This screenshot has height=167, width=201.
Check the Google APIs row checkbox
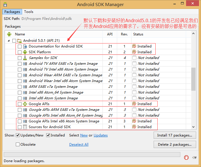(x=20, y=104)
